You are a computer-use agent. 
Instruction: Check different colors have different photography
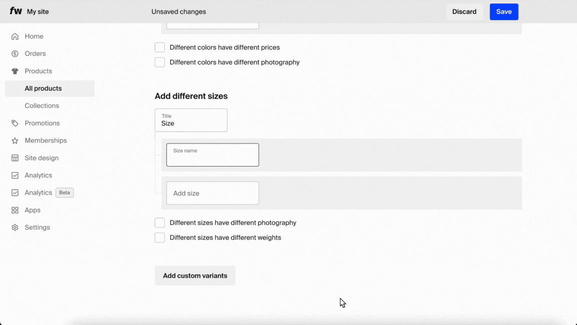tap(159, 62)
